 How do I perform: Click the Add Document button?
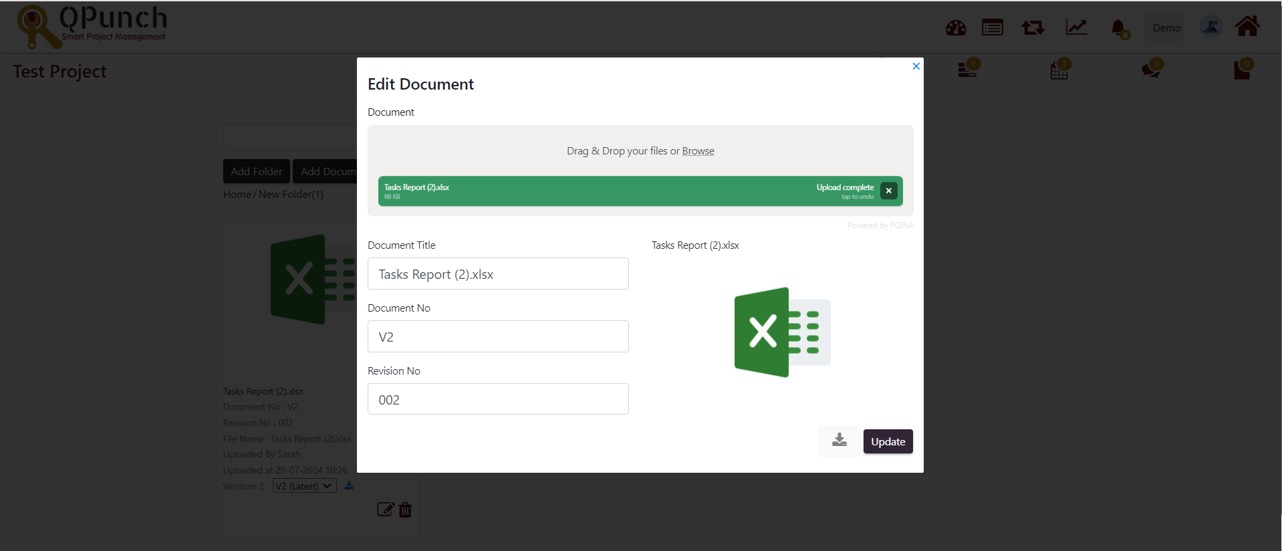click(326, 171)
